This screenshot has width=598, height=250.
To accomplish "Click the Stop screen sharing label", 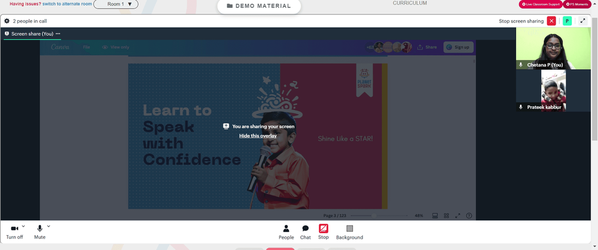I will pos(521,21).
